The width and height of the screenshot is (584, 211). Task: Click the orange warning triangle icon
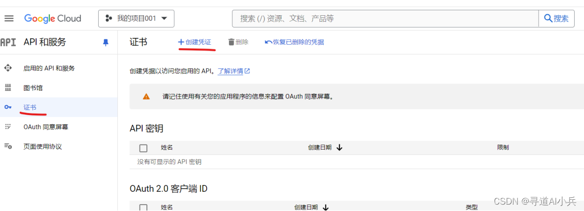pos(146,96)
